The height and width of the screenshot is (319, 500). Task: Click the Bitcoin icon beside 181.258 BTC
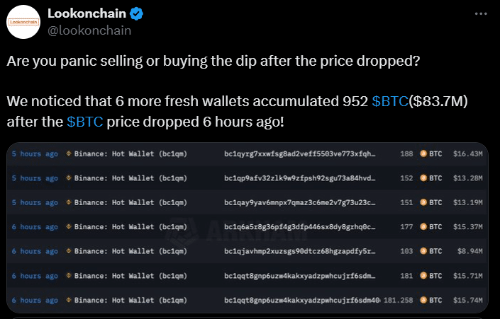pyautogui.click(x=423, y=300)
